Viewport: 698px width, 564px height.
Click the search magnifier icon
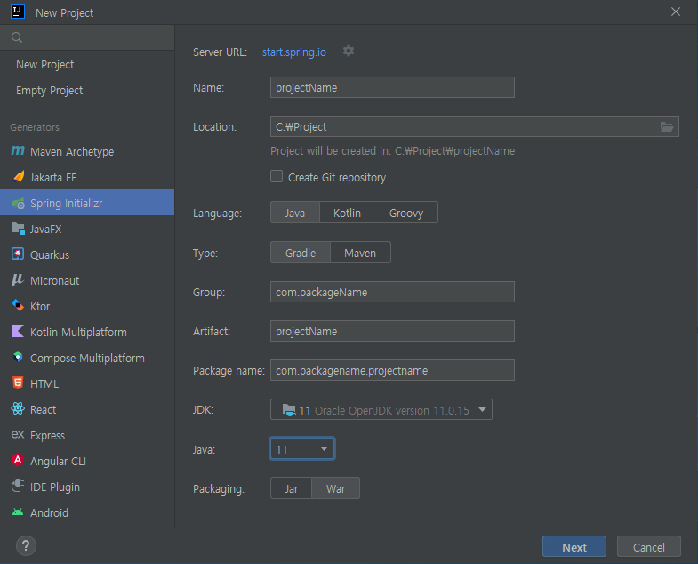(x=17, y=37)
